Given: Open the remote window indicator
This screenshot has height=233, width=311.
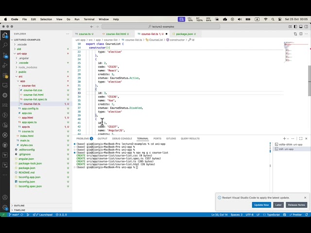Looking at the screenshot, I should tap(3, 215).
